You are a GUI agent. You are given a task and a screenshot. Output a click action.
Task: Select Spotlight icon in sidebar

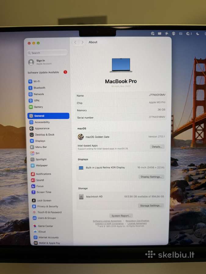pyautogui.click(x=32, y=159)
